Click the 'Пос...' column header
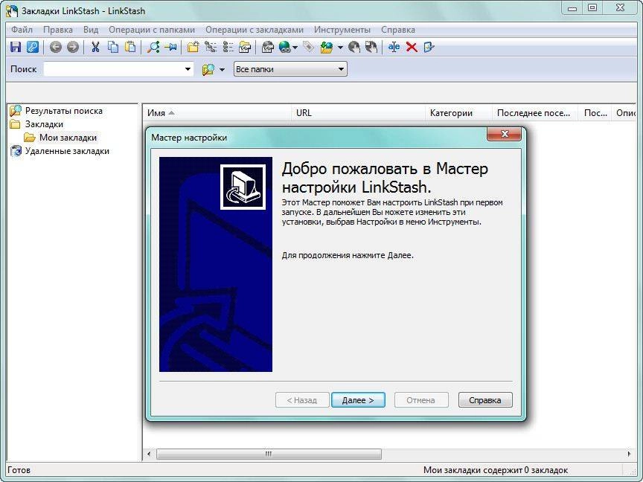Screen dimensions: 643x482 pyautogui.click(x=595, y=113)
